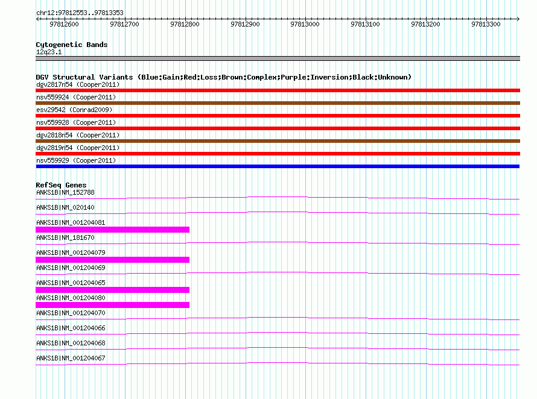The height and width of the screenshot is (399, 537).
Task: Select transcript ANKS1B|NM_001204070
Action: point(71,313)
